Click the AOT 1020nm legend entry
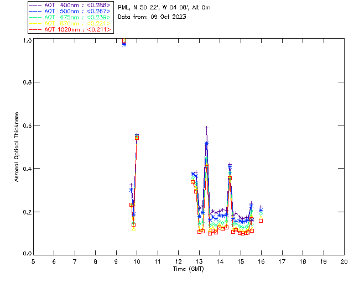The height and width of the screenshot is (283, 354). (x=70, y=29)
